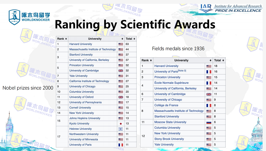The height and width of the screenshot is (151, 266).
Task: Sort Nobel table by University arrows
Action: [x=122, y=39]
